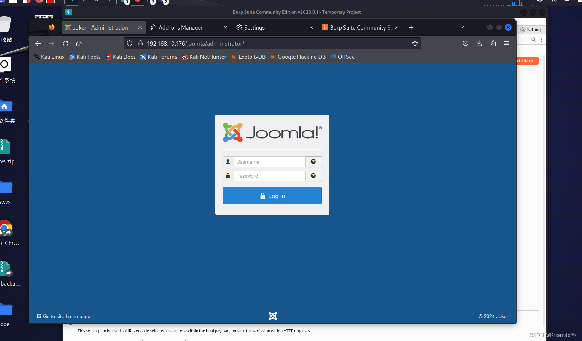Open the Kali Linux bookmark
582x341 pixels.
click(x=49, y=57)
